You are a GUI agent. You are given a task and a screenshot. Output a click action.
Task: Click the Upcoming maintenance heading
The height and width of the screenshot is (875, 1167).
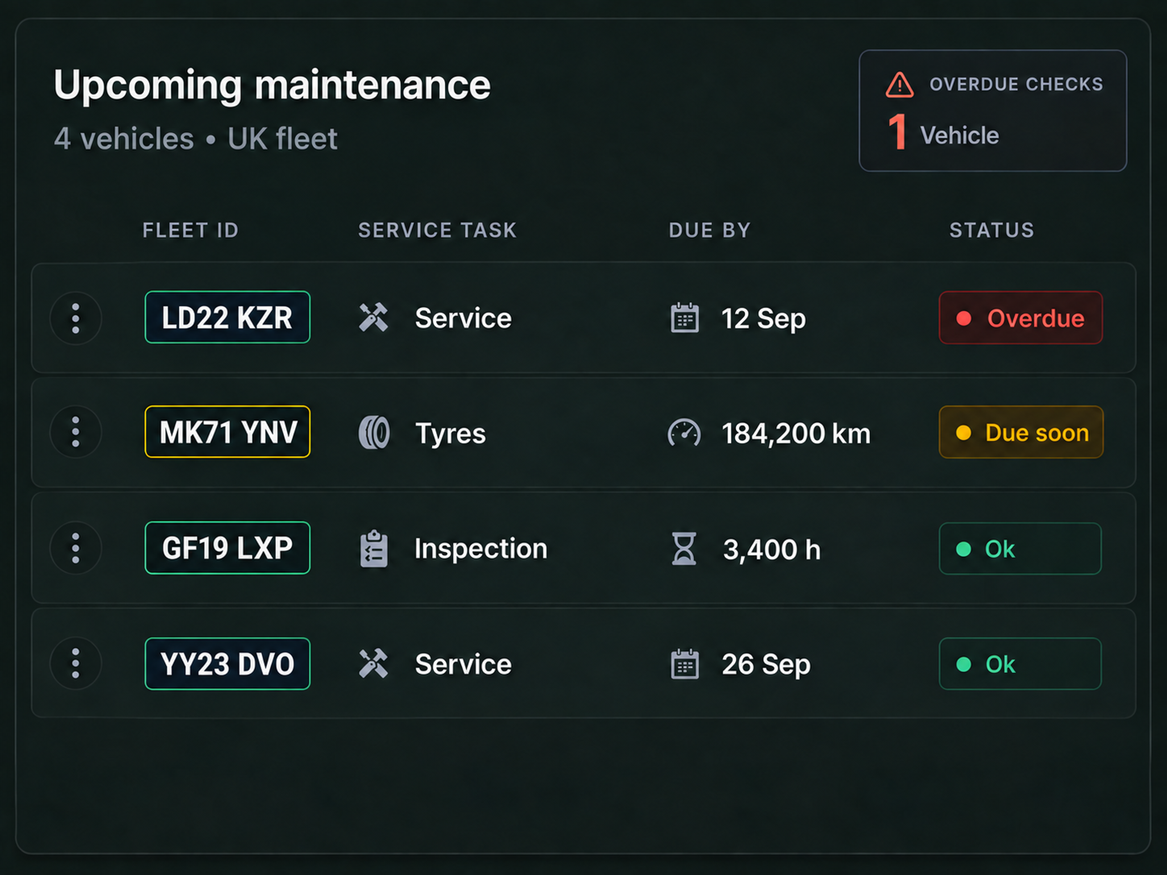coord(272,86)
